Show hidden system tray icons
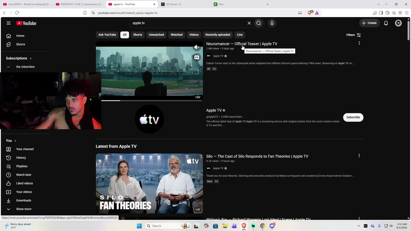This screenshot has height=231, width=411. coord(359,226)
